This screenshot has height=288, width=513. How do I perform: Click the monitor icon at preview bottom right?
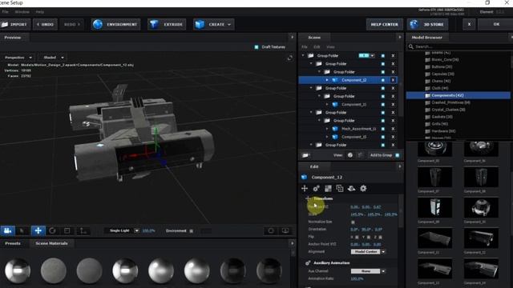pos(285,231)
